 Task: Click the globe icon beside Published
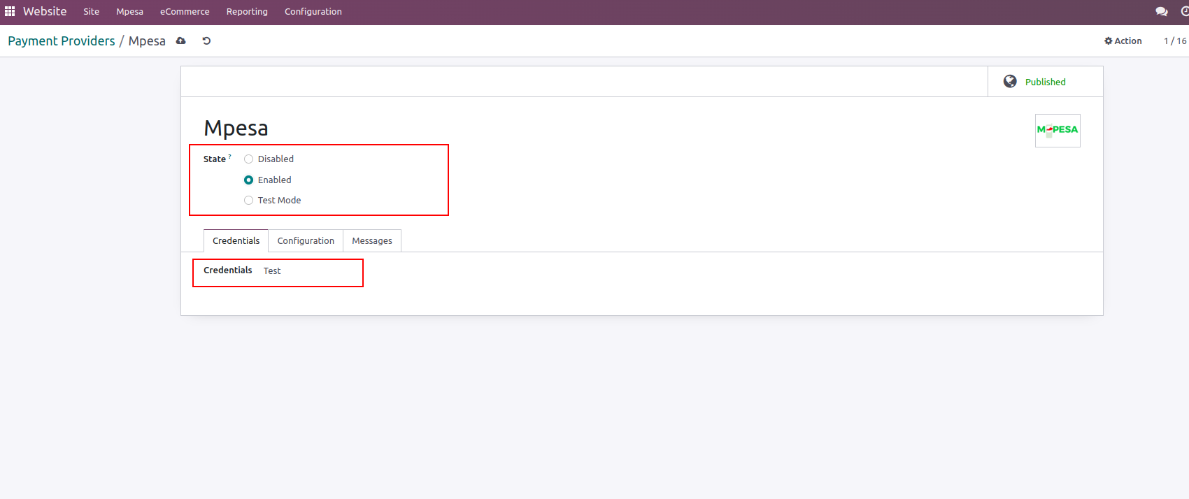(x=1010, y=82)
